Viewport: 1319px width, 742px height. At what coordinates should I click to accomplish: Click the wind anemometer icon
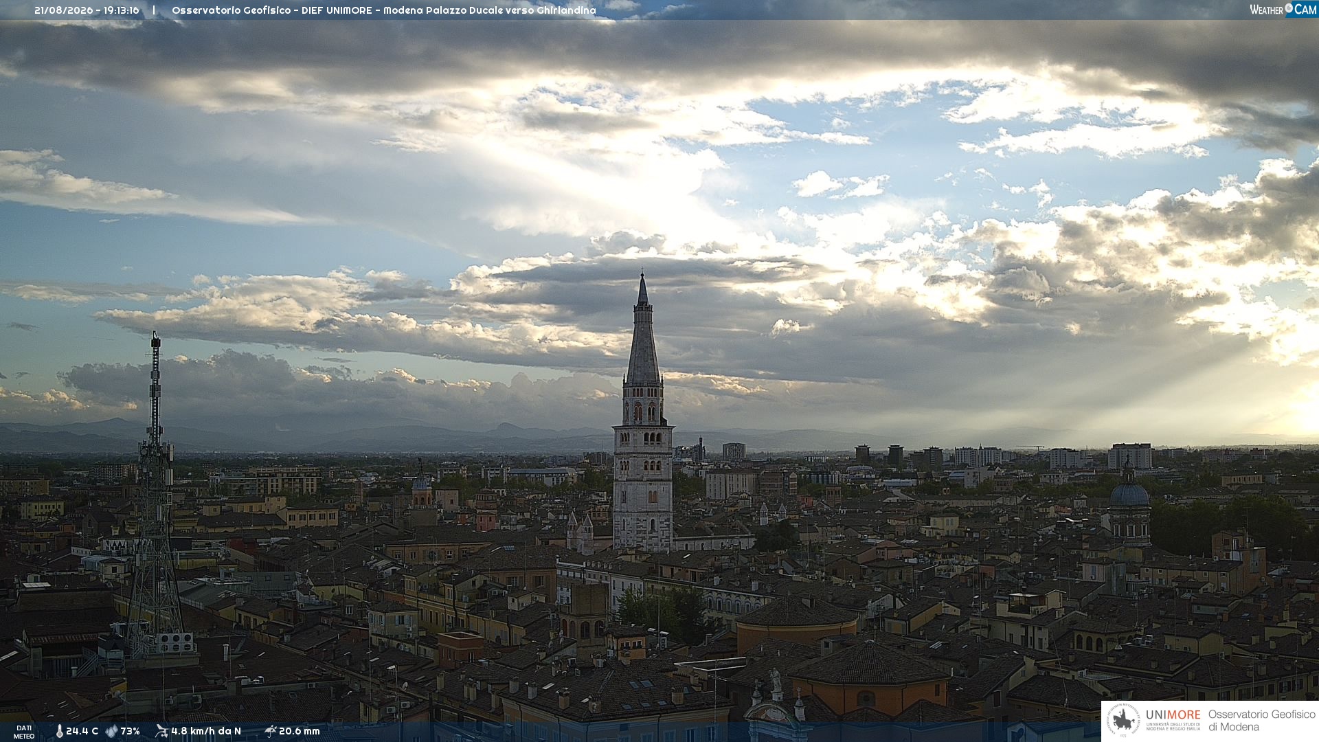click(x=161, y=731)
